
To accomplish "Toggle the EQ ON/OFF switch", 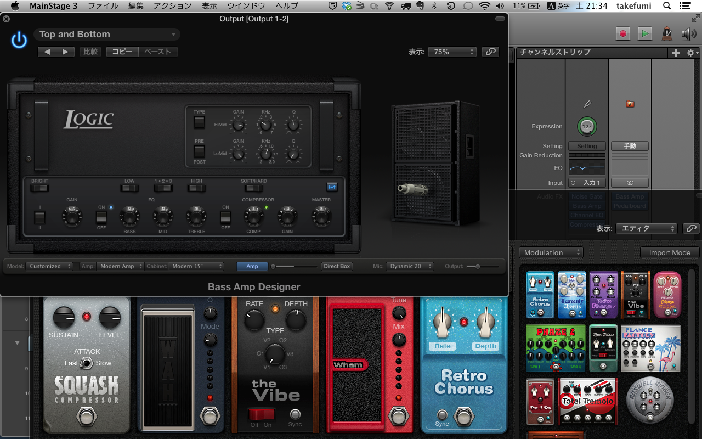I will tap(101, 218).
